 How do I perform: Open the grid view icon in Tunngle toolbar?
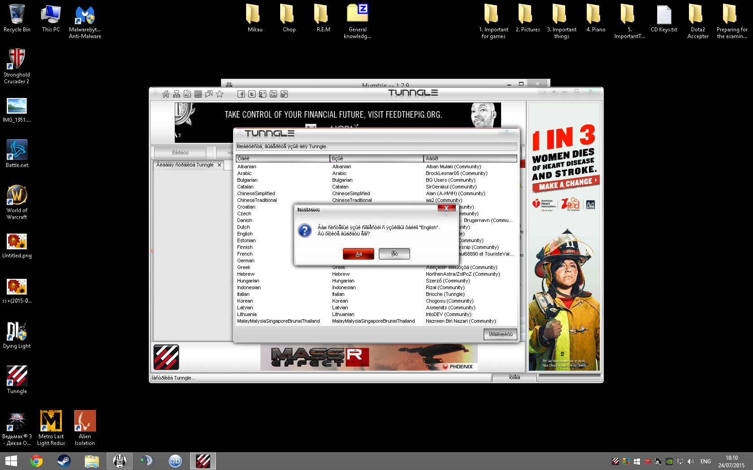coord(198,94)
